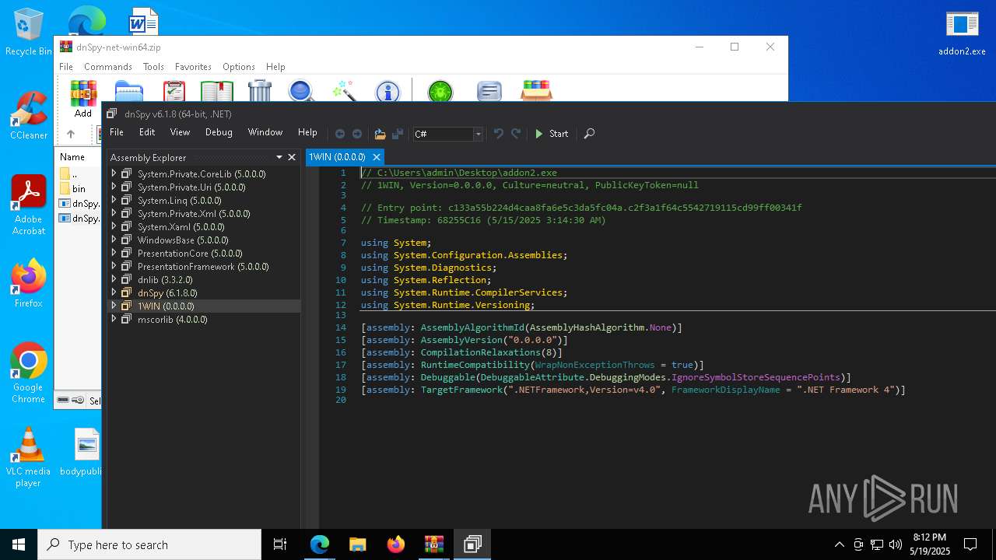Click the Name column header in WinRAR
The image size is (996, 560).
72,157
